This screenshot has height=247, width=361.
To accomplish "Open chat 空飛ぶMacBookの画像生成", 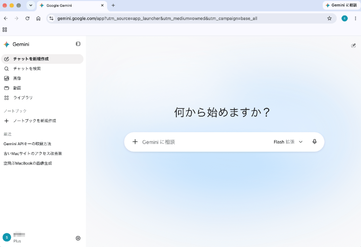I will tap(27, 163).
